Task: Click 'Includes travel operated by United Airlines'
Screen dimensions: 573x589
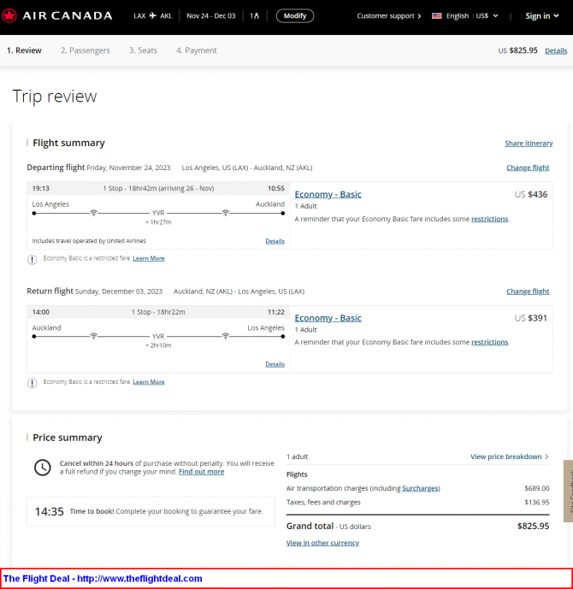Action: (89, 241)
